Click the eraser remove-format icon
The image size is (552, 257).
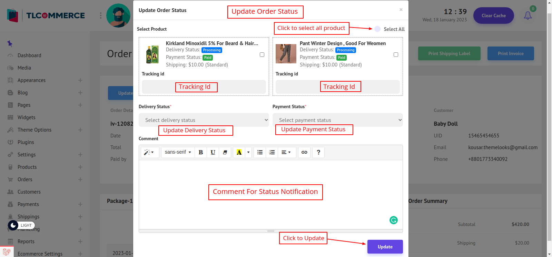click(x=225, y=152)
